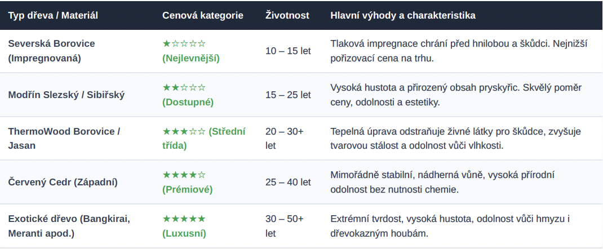
Task: Click the green '(Nejlevnější)' label
Action: pos(190,59)
